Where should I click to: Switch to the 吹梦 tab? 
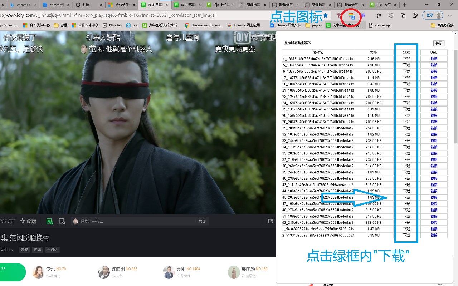[384, 5]
